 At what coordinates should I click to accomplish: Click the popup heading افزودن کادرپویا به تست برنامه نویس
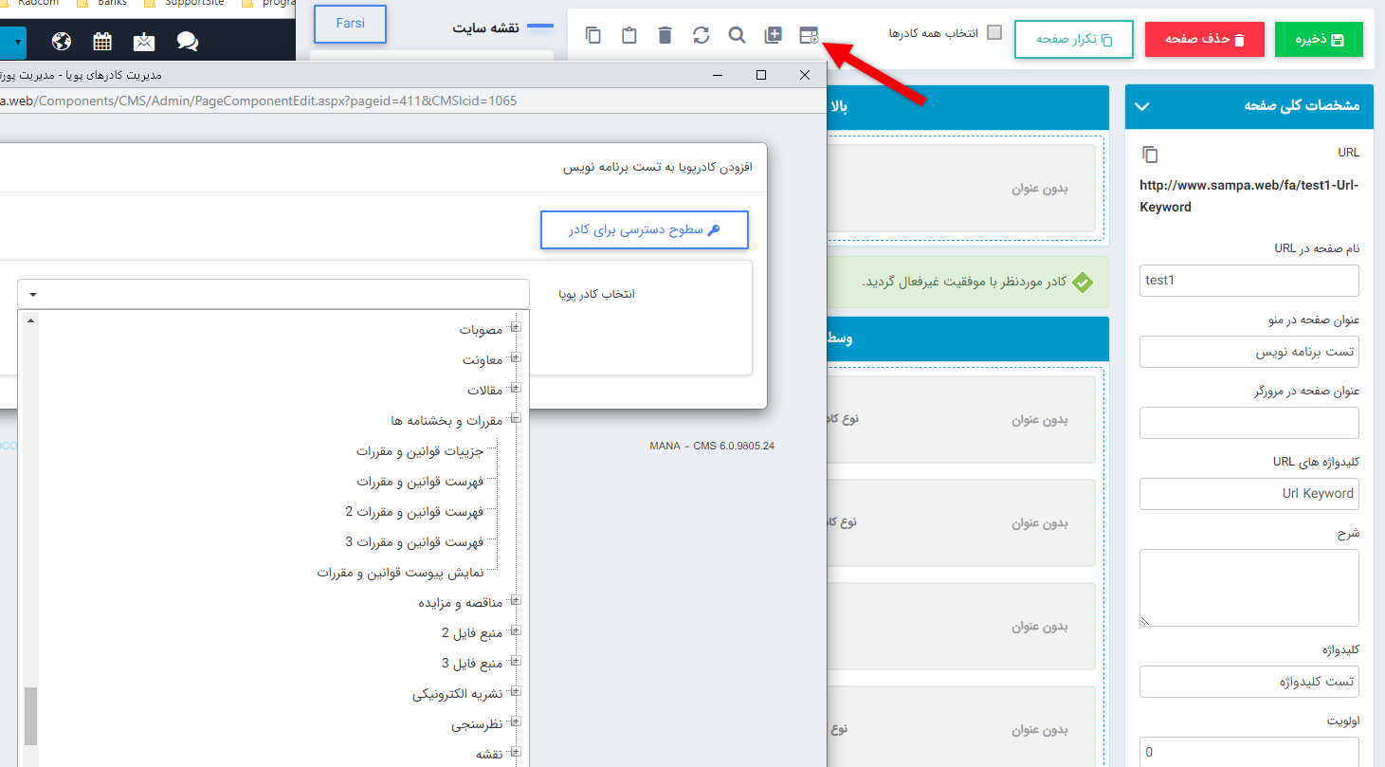click(657, 167)
